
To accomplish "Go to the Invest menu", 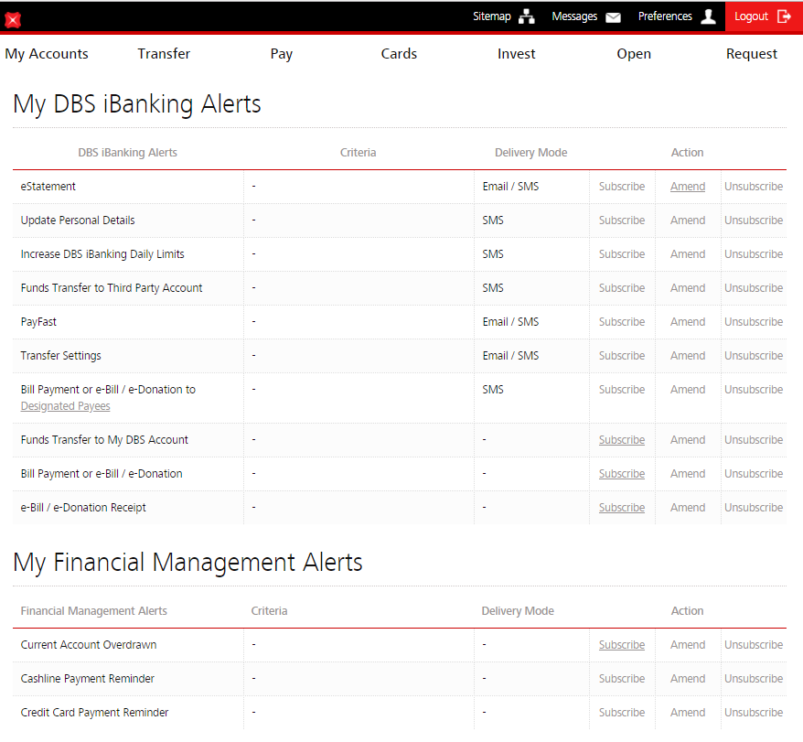I will [x=517, y=54].
